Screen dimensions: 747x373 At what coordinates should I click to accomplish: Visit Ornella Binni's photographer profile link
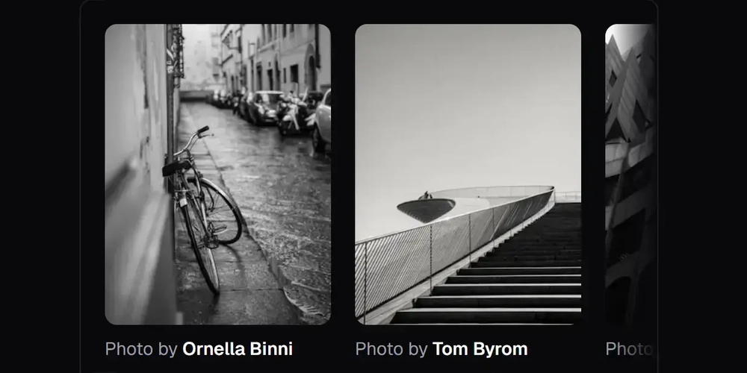pos(238,348)
